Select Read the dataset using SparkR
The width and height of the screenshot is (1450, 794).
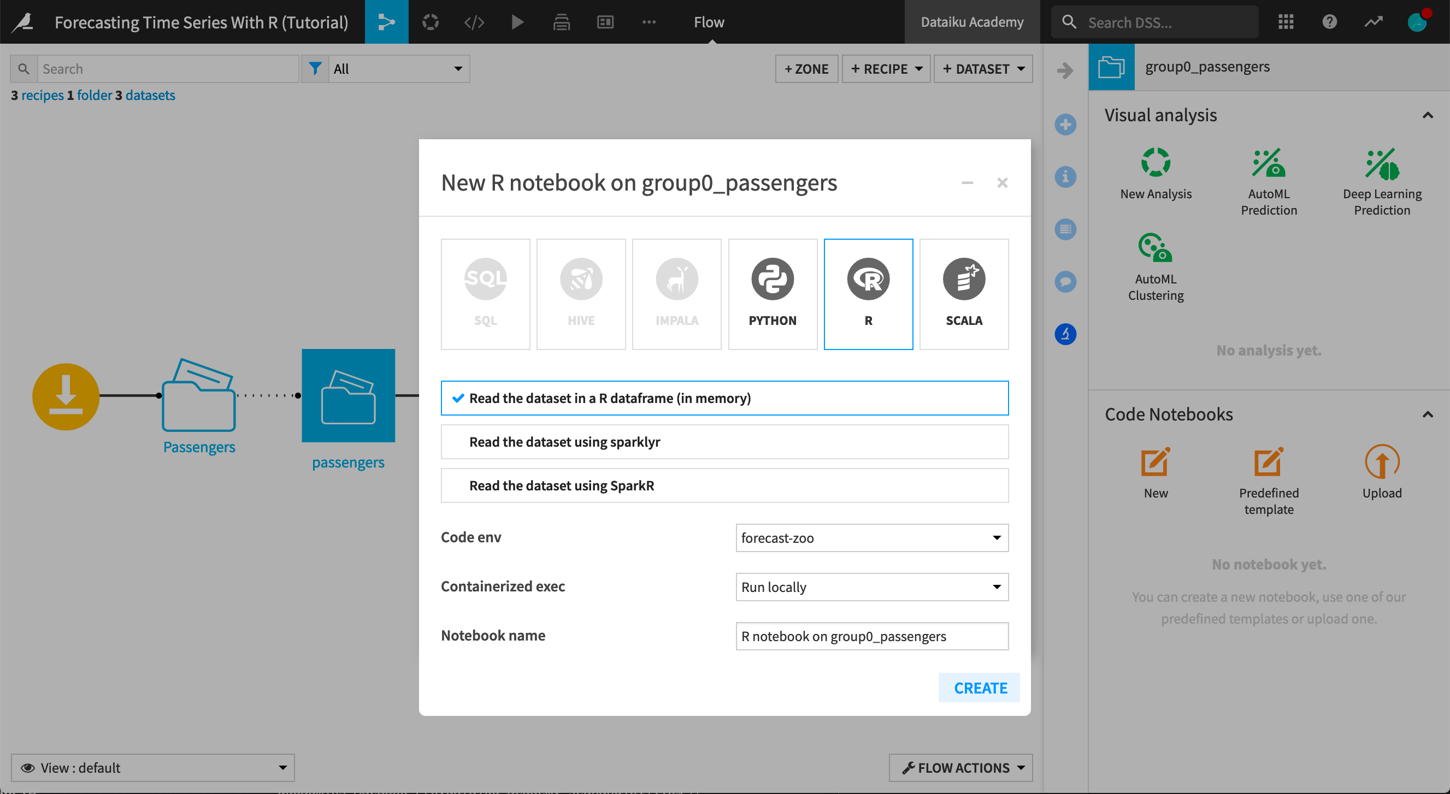724,484
